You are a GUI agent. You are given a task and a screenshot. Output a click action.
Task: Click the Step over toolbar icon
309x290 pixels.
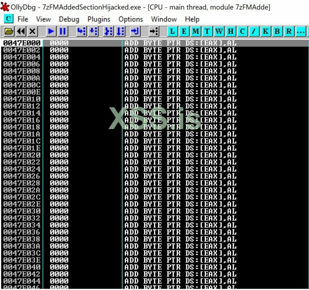click(93, 31)
